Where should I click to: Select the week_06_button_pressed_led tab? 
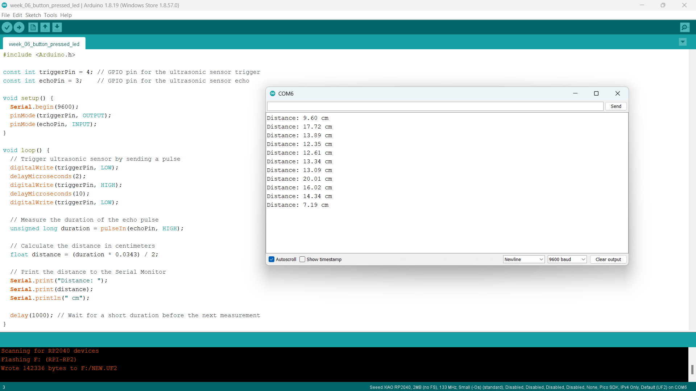tap(44, 44)
